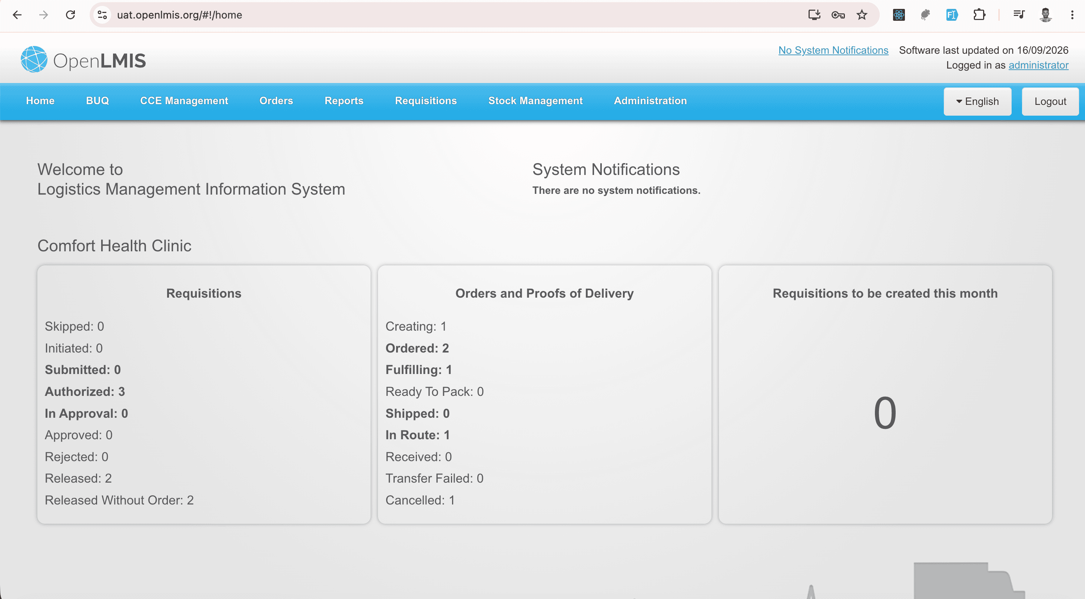The width and height of the screenshot is (1085, 599).
Task: Click the gray bird extension icon
Action: coord(925,15)
